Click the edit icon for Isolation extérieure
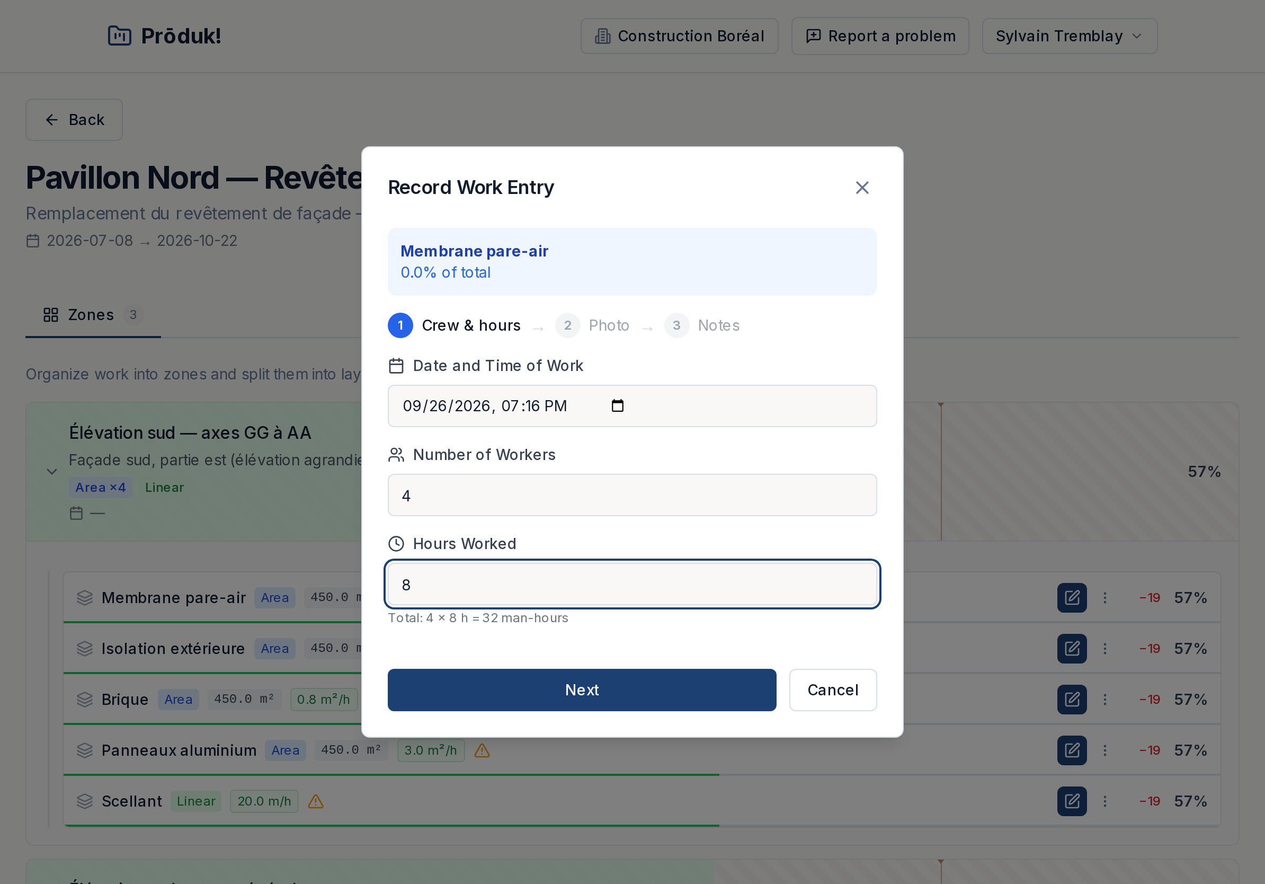This screenshot has width=1265, height=884. pyautogui.click(x=1072, y=649)
